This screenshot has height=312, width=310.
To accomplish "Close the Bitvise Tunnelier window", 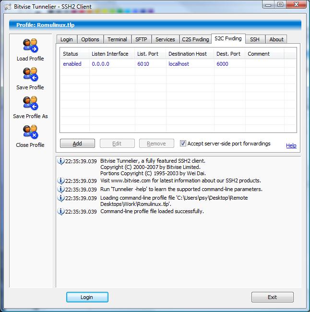I will pyautogui.click(x=296, y=5).
